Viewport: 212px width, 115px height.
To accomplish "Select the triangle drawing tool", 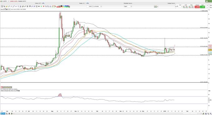I will tap(51, 6).
